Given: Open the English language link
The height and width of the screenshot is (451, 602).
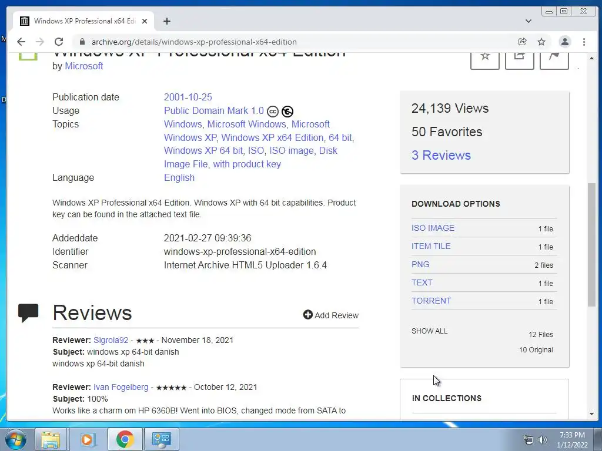Looking at the screenshot, I should (x=179, y=177).
